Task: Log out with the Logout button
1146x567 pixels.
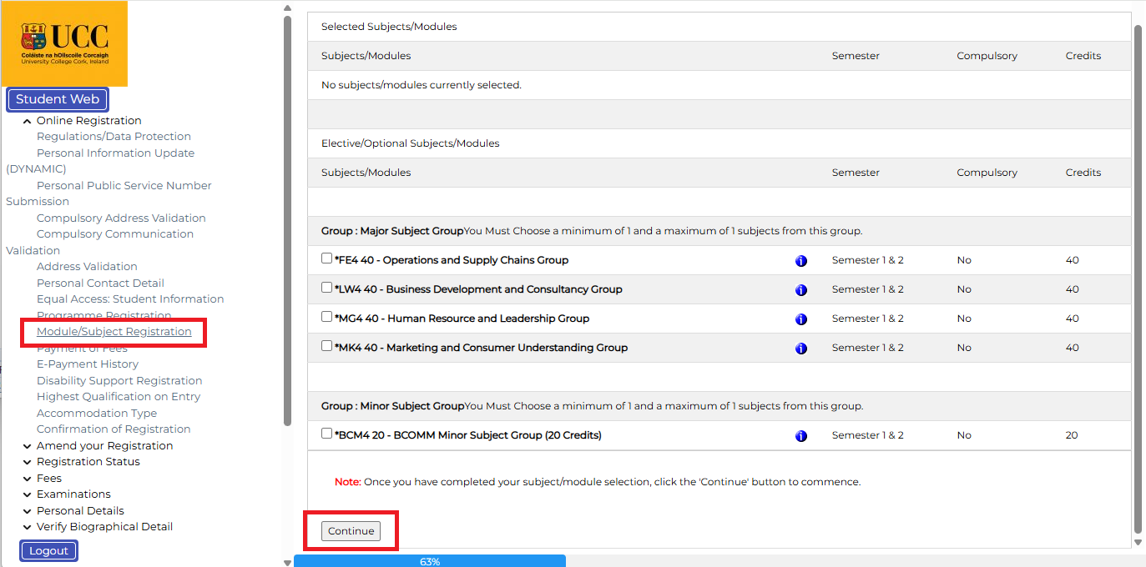Action: click(49, 551)
